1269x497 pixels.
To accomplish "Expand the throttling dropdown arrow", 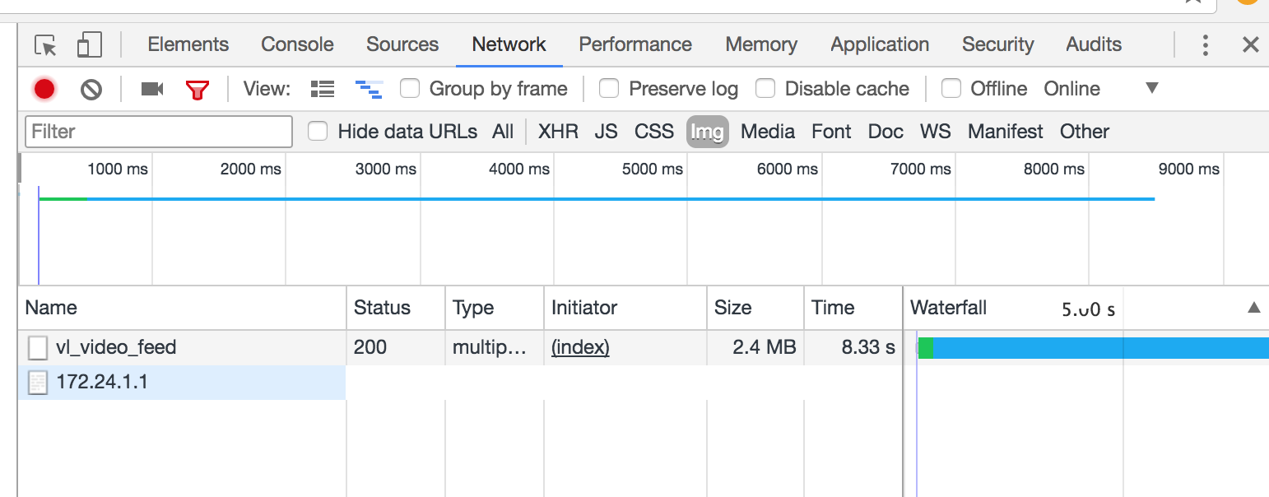I will [1152, 88].
